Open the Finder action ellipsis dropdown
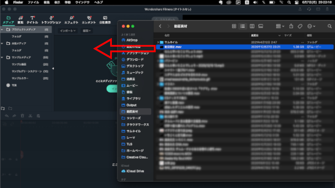Viewport: 335px width, 188px height. (311, 26)
